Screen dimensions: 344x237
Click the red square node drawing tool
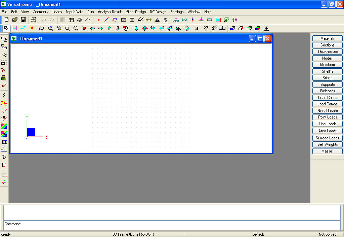(x=98, y=20)
